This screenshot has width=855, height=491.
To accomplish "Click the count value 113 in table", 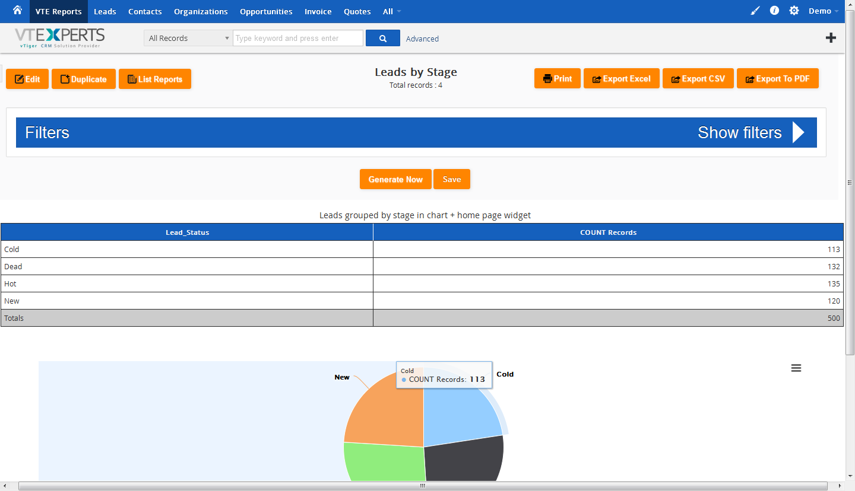I will (834, 250).
